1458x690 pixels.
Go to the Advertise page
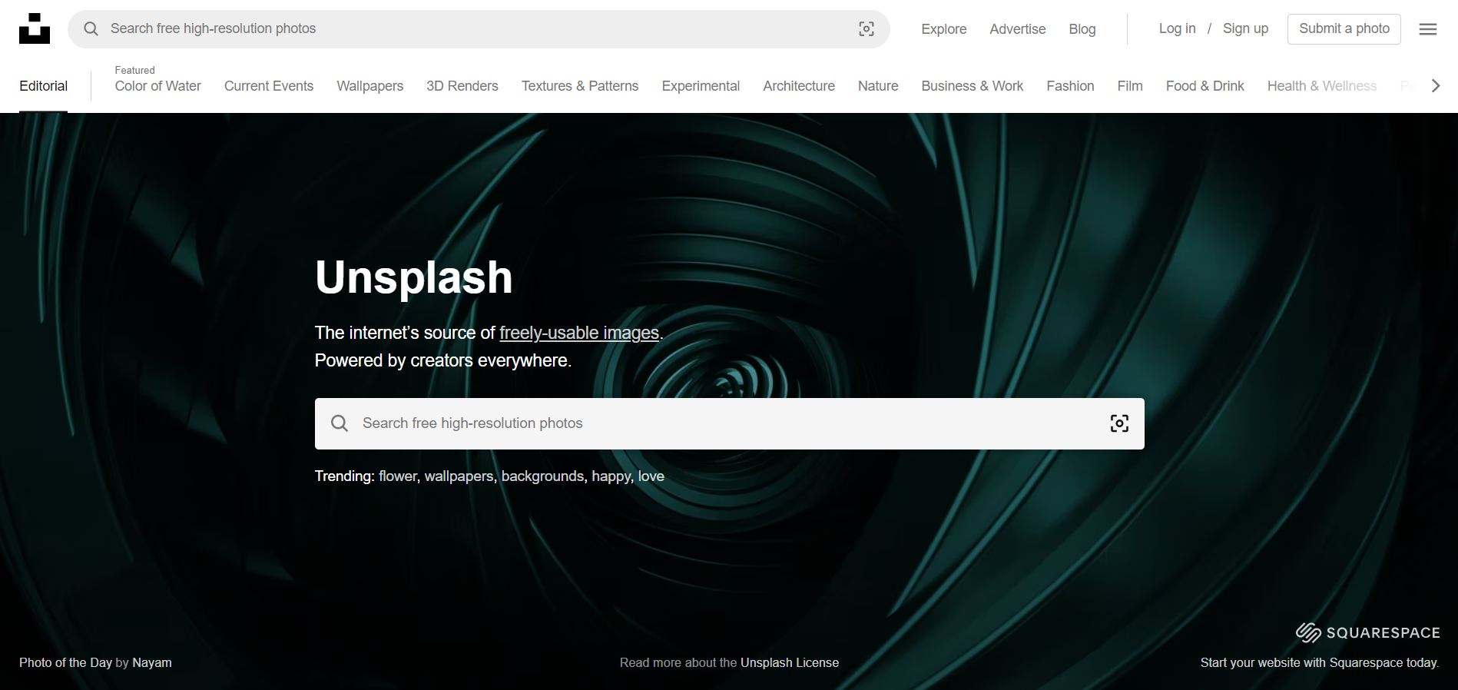click(1017, 29)
